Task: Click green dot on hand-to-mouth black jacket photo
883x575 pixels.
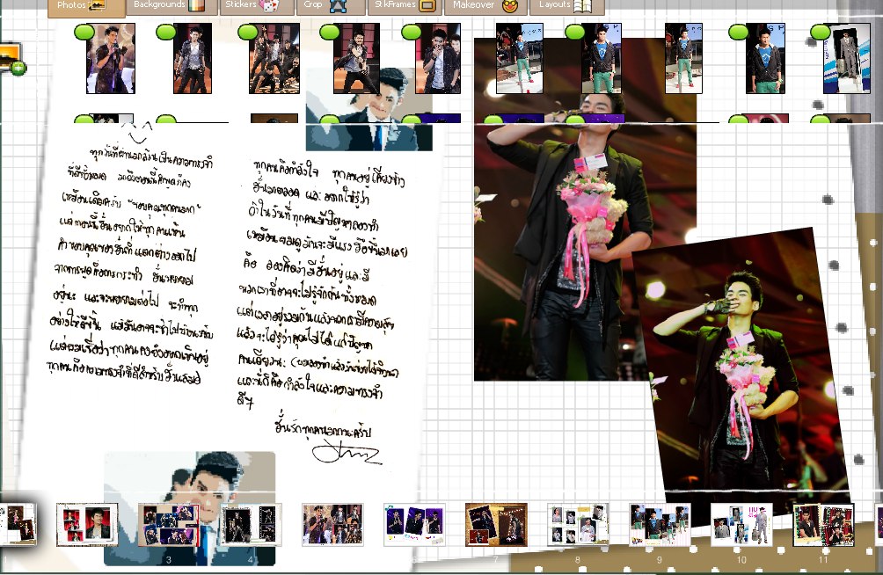Action: pos(411,32)
